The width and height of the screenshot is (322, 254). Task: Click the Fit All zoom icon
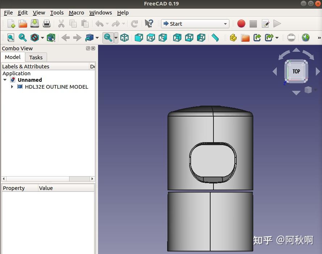pos(11,38)
